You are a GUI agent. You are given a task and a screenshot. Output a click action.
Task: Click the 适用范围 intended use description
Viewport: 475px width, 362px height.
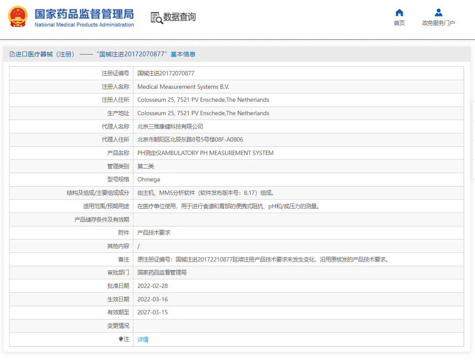(229, 206)
